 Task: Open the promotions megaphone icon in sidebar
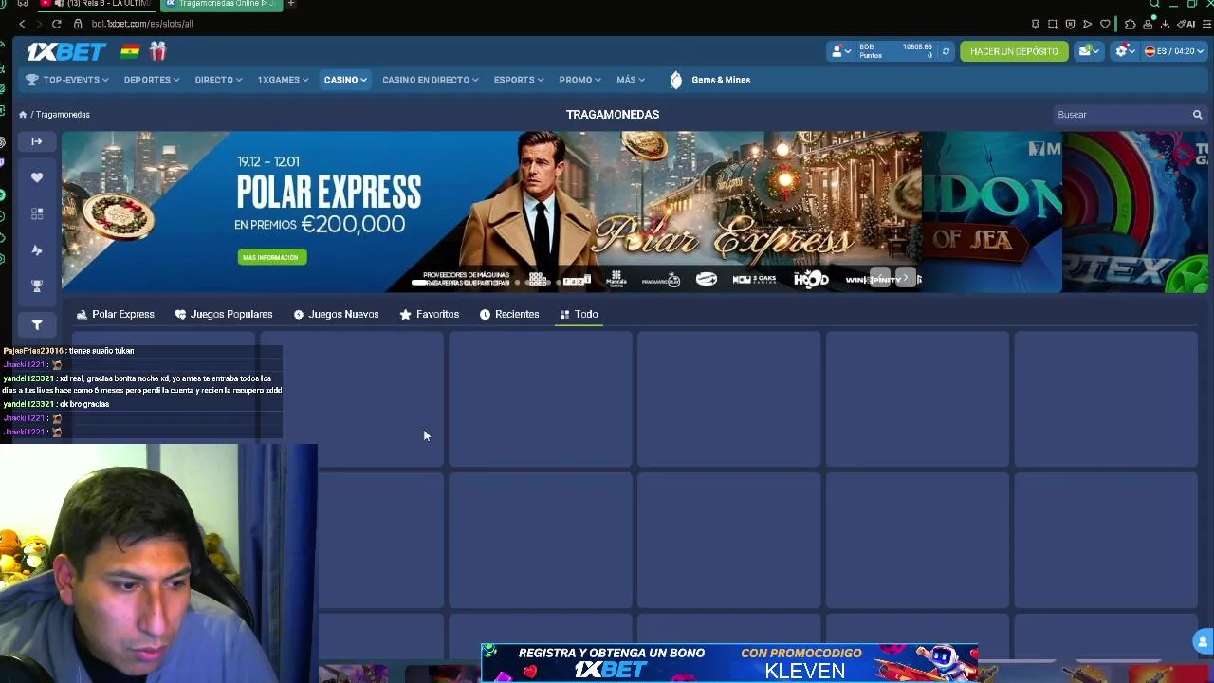pos(37,249)
